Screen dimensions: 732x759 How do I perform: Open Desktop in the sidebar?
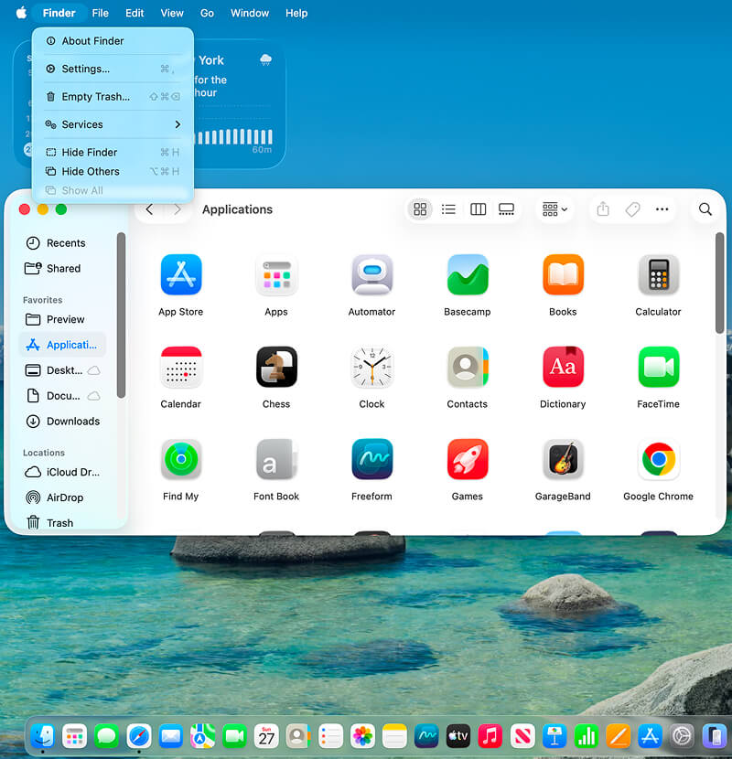tap(62, 370)
